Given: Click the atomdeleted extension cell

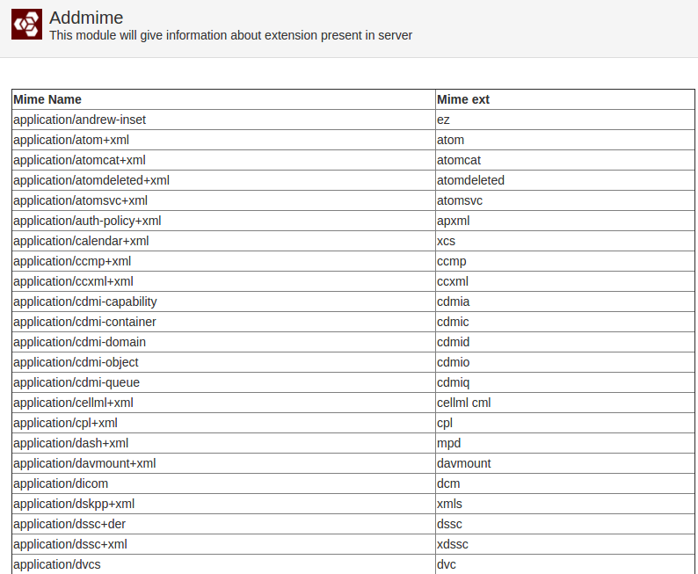Looking at the screenshot, I should tap(565, 180).
